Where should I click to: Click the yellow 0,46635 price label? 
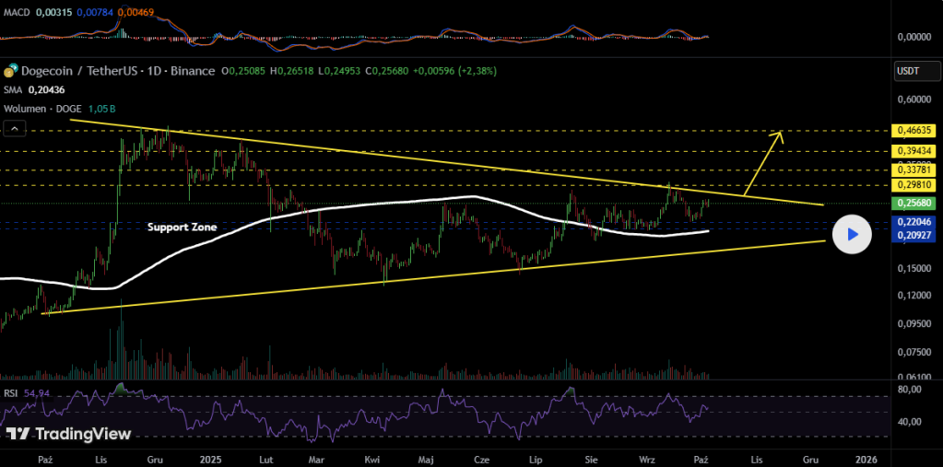click(911, 132)
